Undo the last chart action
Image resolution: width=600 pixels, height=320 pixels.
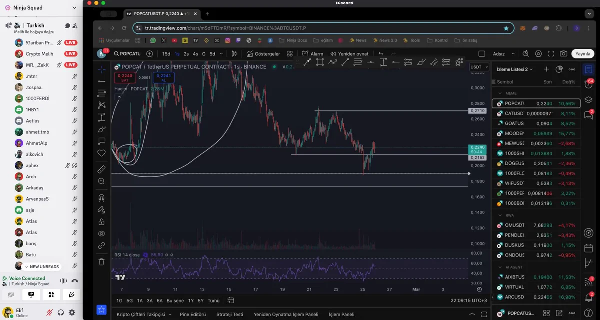coord(381,54)
